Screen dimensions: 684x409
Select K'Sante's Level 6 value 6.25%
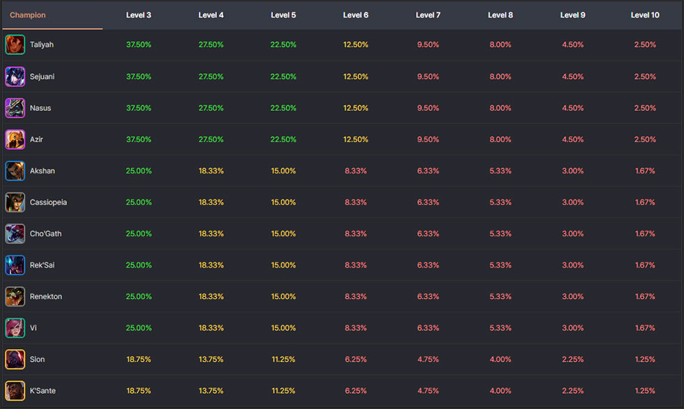pos(355,391)
